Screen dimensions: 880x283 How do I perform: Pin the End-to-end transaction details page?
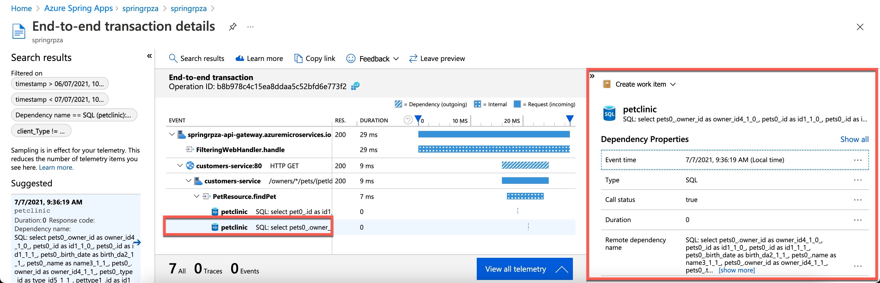pyautogui.click(x=233, y=27)
